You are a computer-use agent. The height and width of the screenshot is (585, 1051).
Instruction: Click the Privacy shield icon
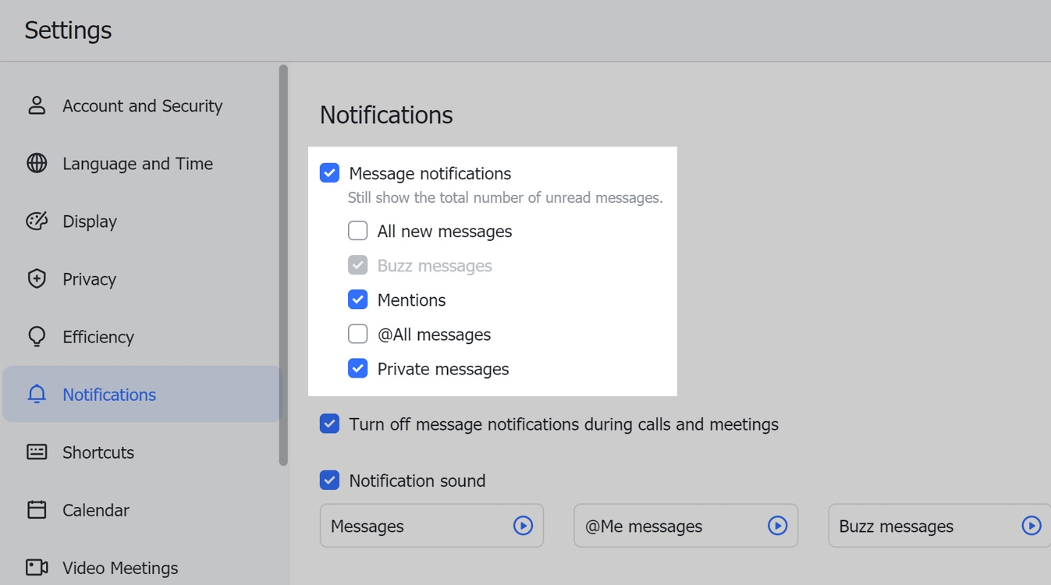36,278
